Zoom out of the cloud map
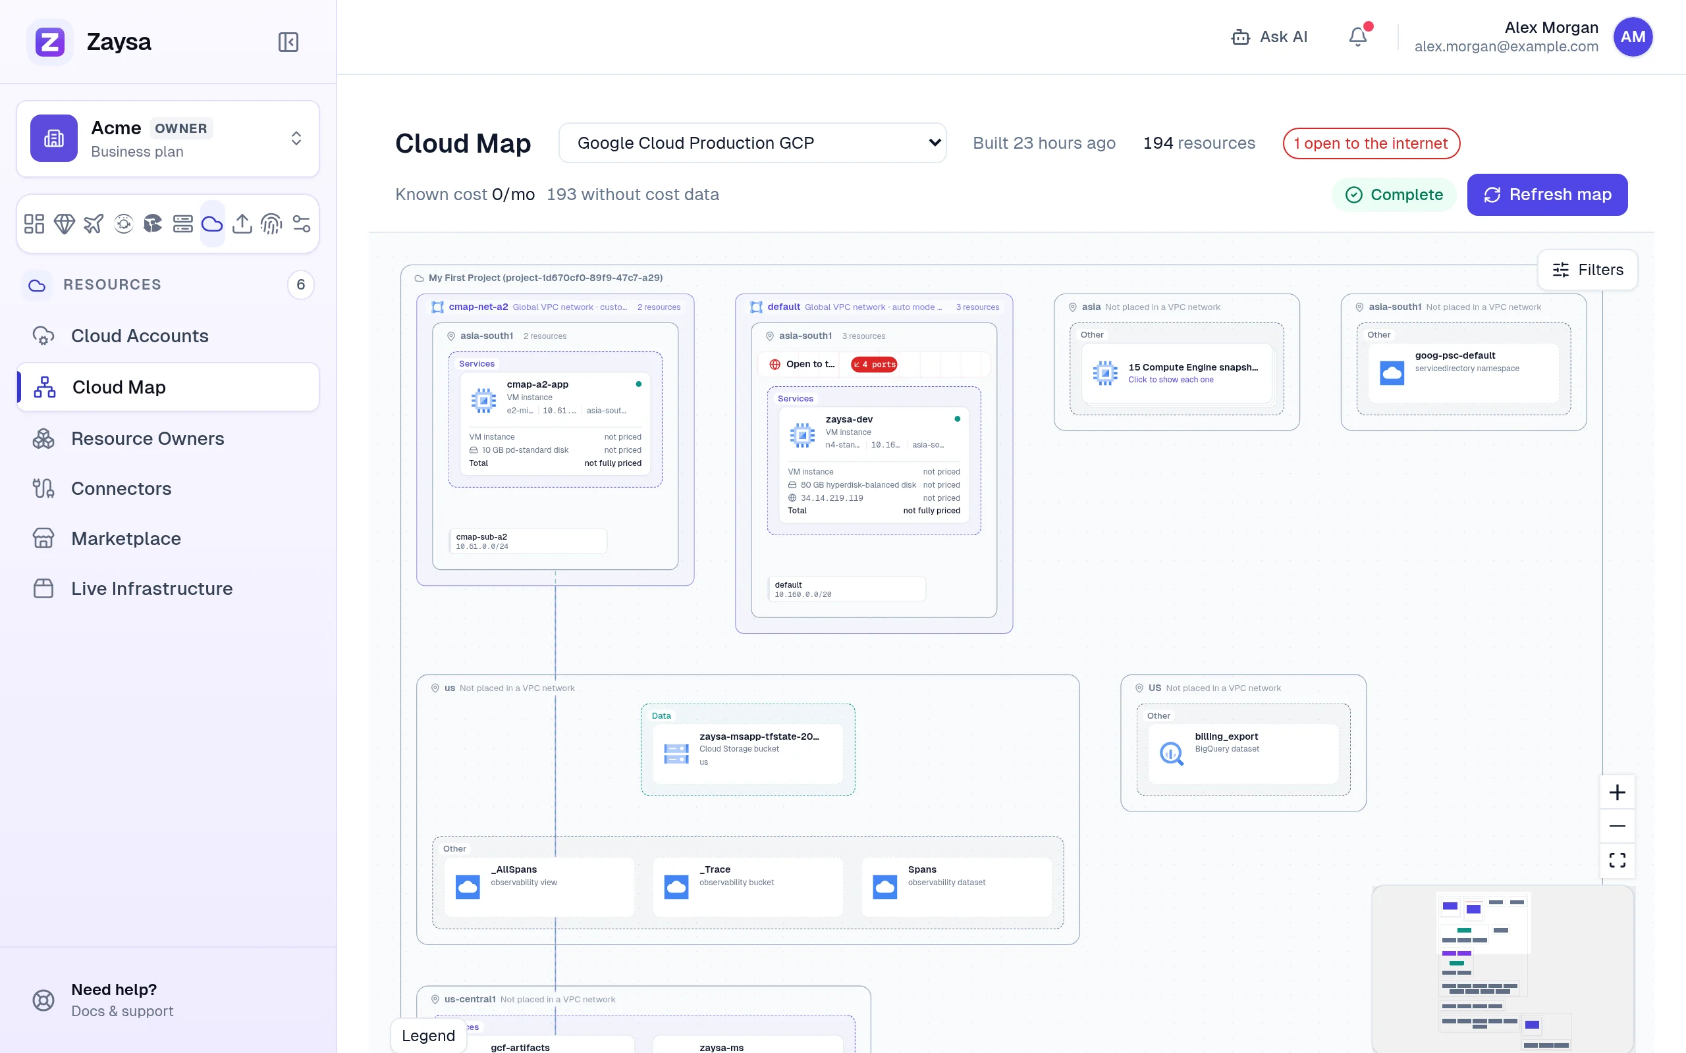 click(1617, 826)
